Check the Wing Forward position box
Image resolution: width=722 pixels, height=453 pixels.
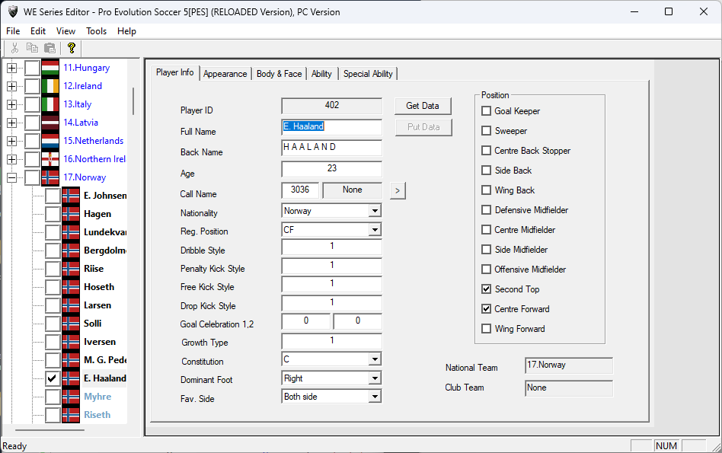coord(486,329)
